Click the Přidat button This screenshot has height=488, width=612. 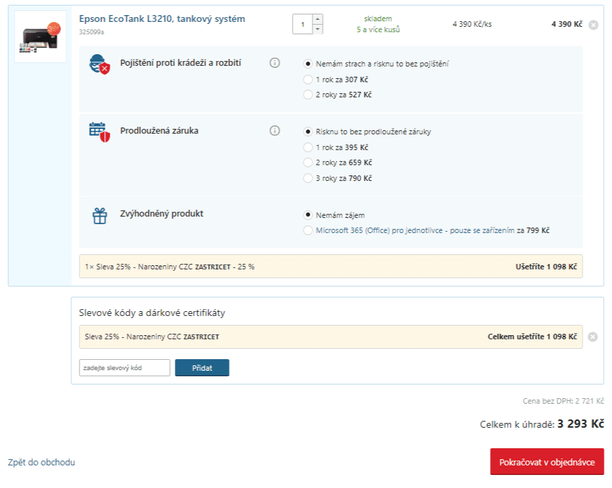(202, 368)
